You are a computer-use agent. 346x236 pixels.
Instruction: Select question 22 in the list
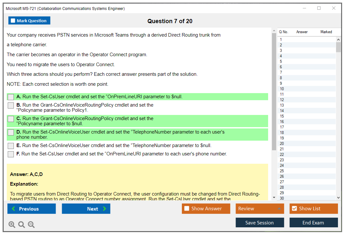coord(307,154)
